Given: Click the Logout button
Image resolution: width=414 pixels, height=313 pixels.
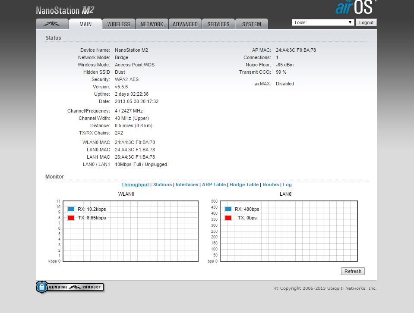Looking at the screenshot, I should [x=366, y=22].
